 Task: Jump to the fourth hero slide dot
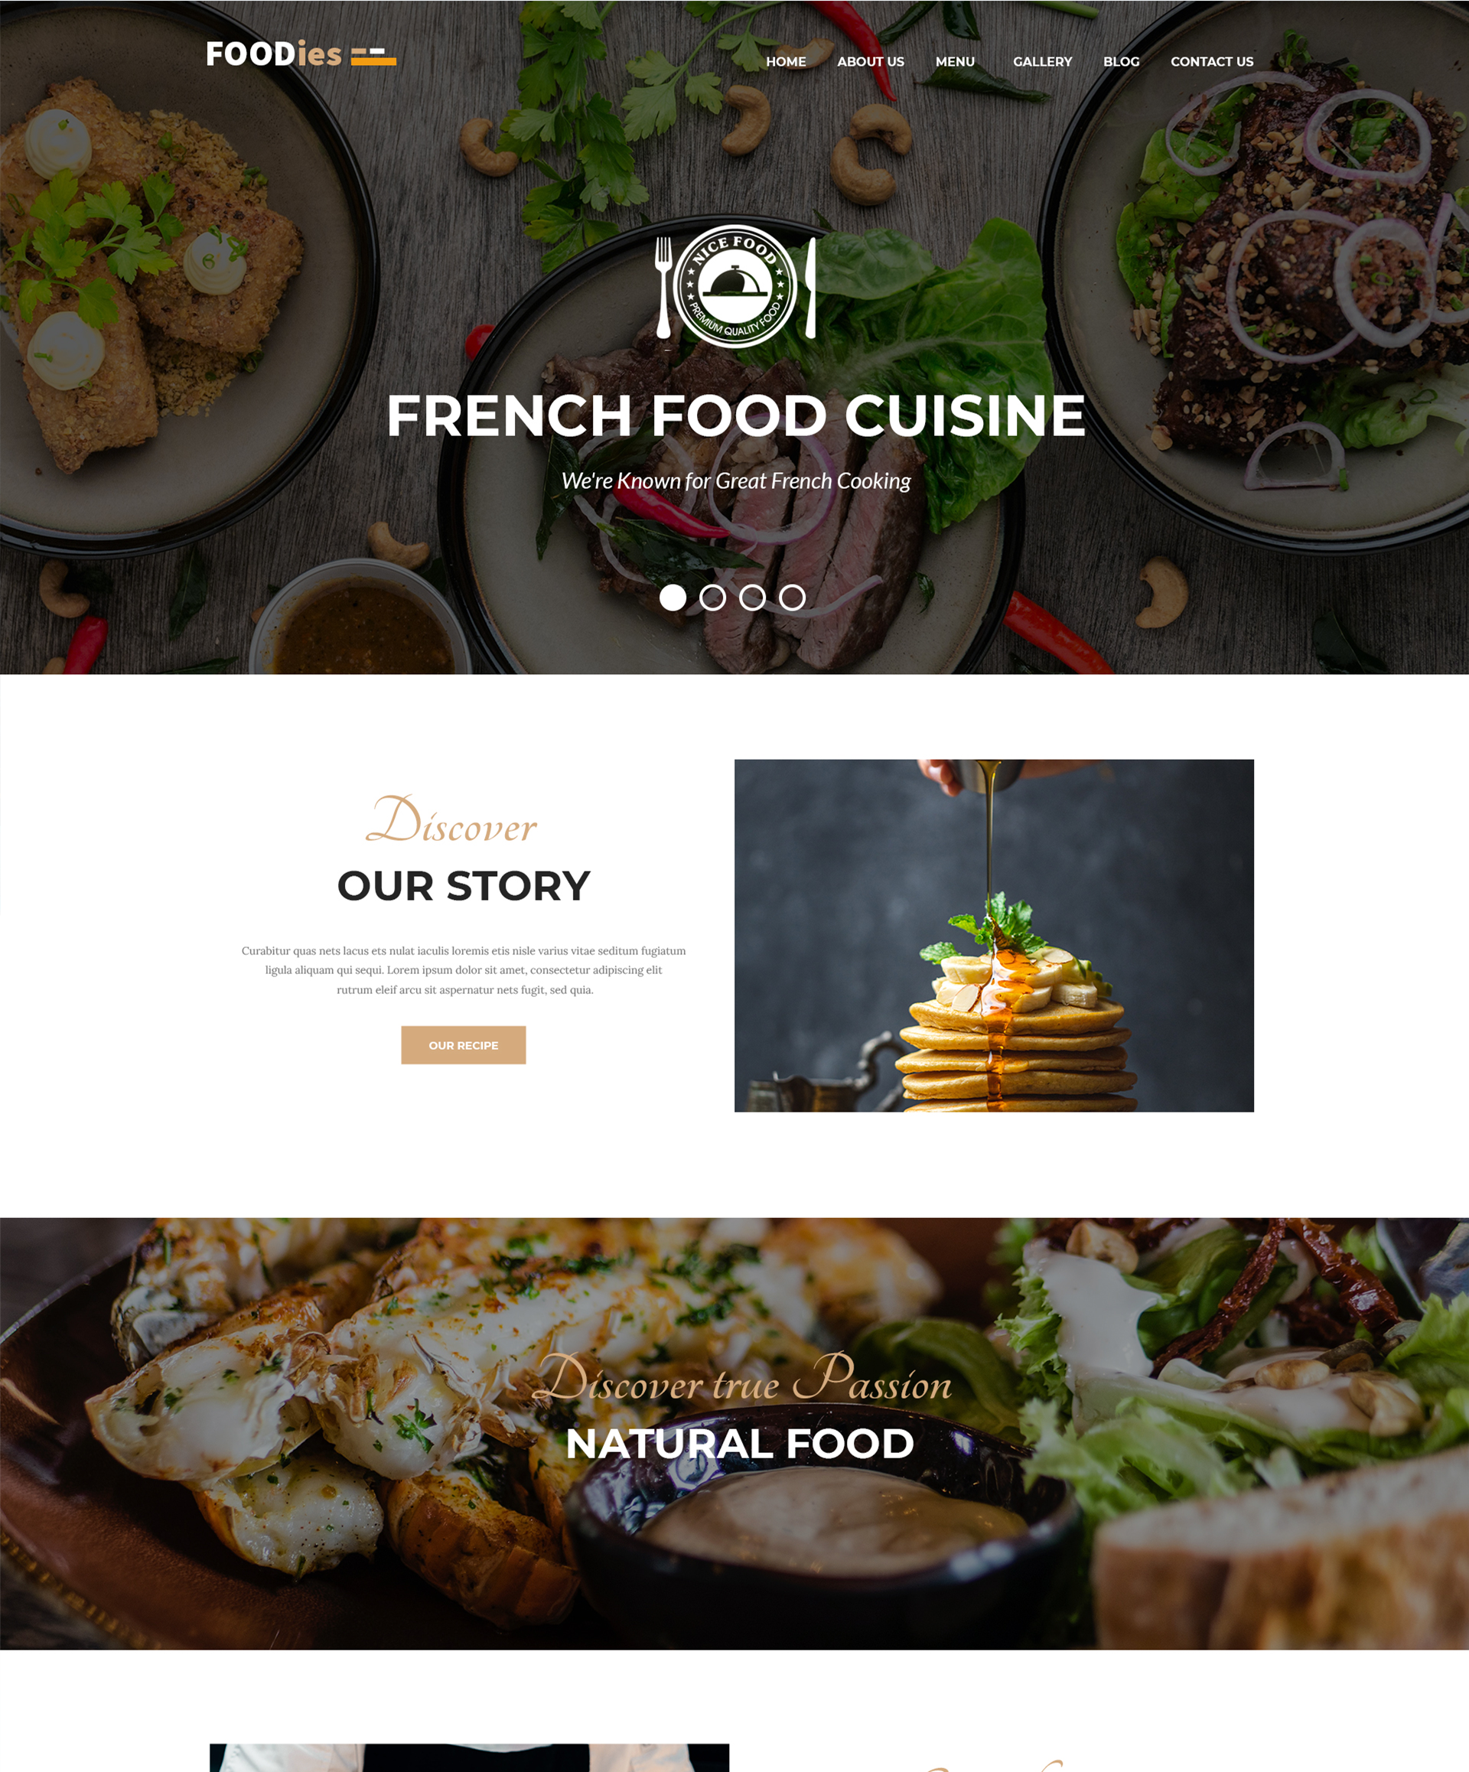pyautogui.click(x=793, y=598)
